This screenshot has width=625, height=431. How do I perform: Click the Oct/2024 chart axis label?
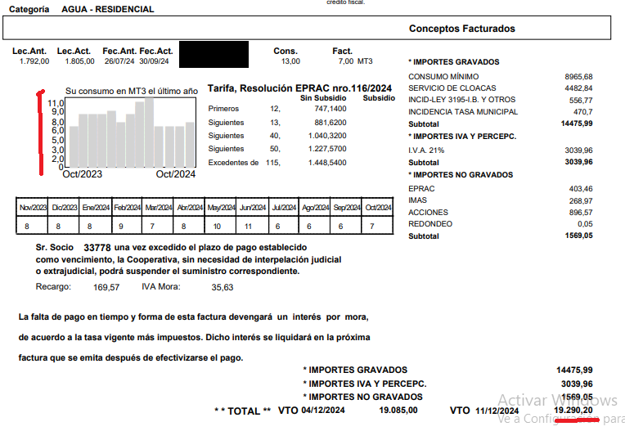(176, 174)
